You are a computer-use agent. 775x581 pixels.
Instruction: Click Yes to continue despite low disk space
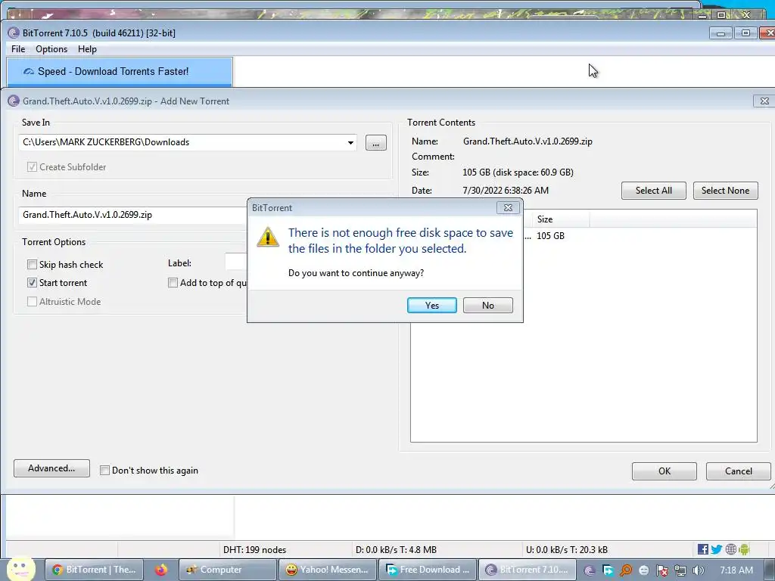pyautogui.click(x=431, y=306)
